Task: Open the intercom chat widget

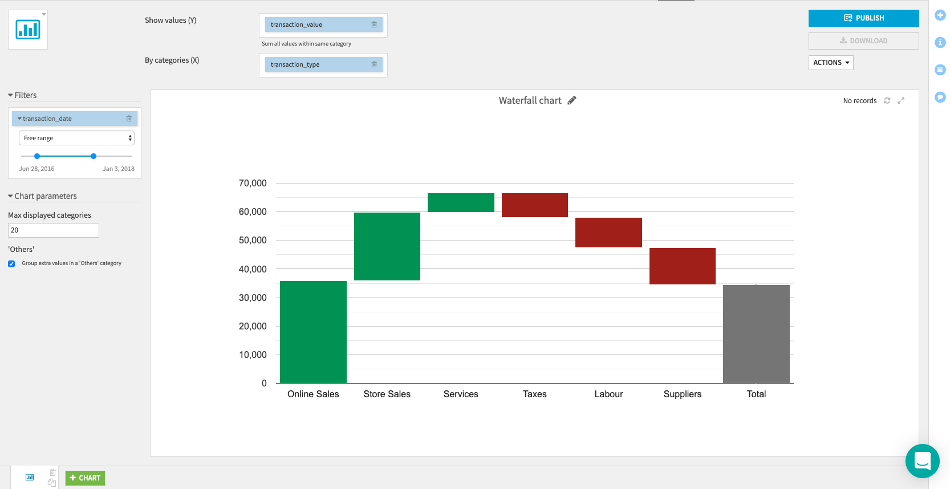Action: pyautogui.click(x=922, y=461)
